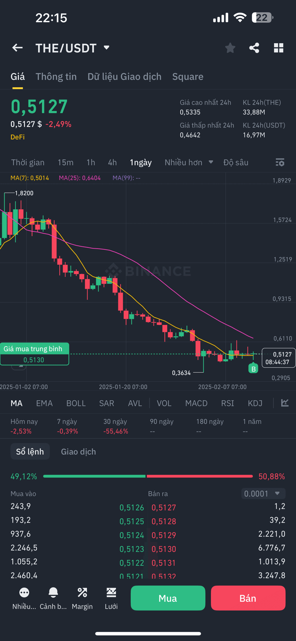Tap the 1,8200 high price marker
Image resolution: width=296 pixels, height=641 pixels.
click(24, 193)
